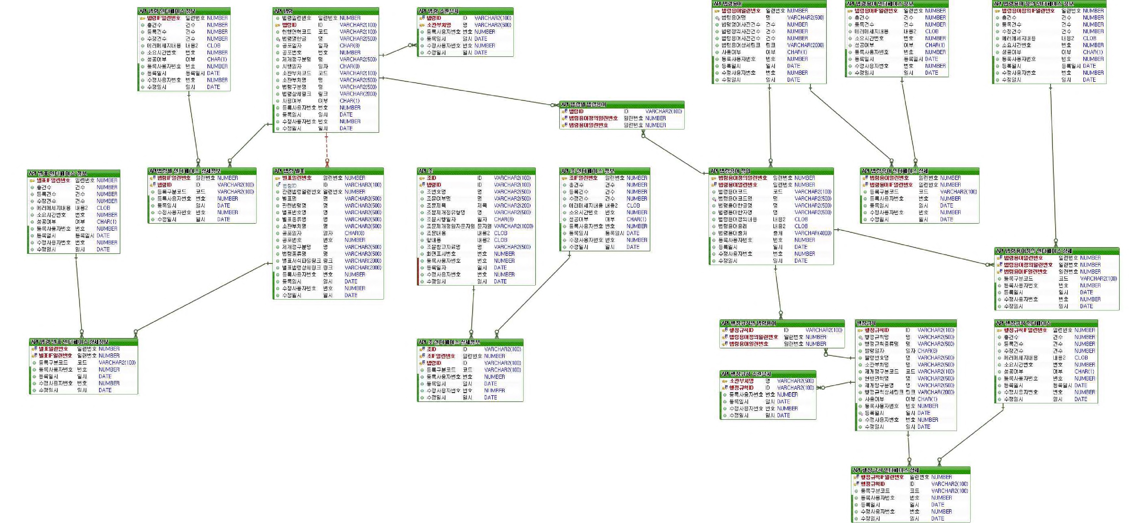Click the key icon beside 소관부처명 in API 행정규칙 소관부처
Screen dimensions: 1142x523
tap(724, 381)
